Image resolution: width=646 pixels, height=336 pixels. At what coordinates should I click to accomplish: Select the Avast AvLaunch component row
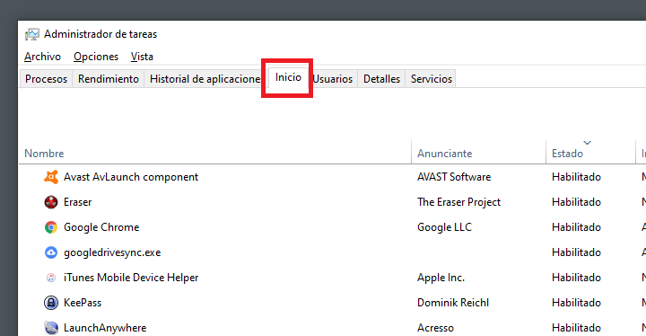point(332,177)
